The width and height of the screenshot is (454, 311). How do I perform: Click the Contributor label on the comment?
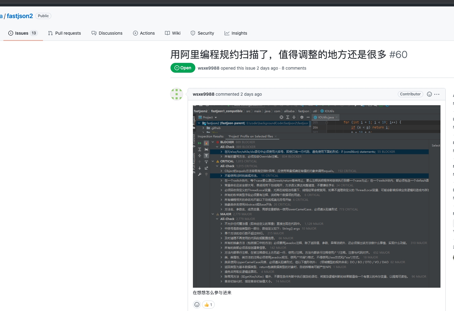pyautogui.click(x=410, y=94)
